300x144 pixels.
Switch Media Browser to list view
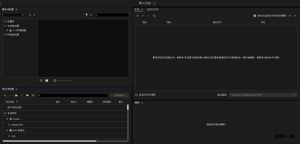pyautogui.click(x=41, y=80)
